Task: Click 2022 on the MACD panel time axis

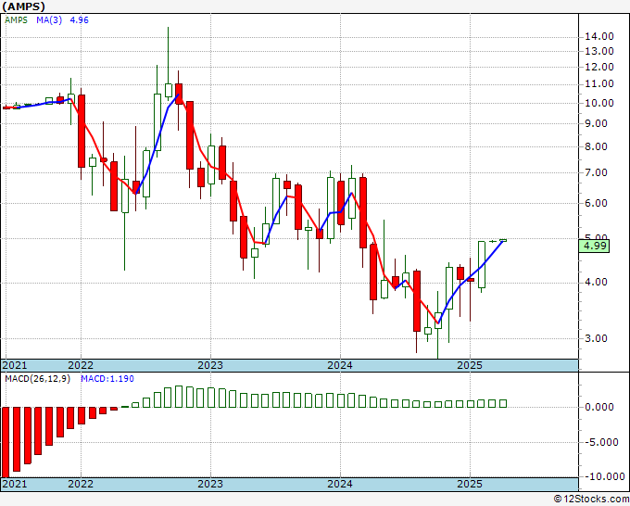Action: tap(81, 484)
